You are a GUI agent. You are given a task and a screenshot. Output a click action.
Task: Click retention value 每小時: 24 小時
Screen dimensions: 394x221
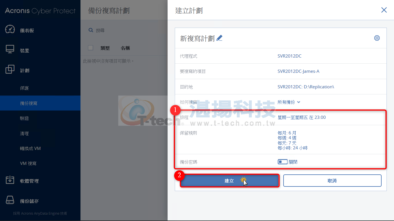[292, 148]
